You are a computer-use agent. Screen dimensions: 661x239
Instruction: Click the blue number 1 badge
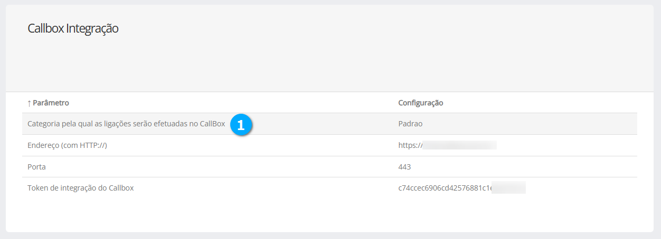241,125
